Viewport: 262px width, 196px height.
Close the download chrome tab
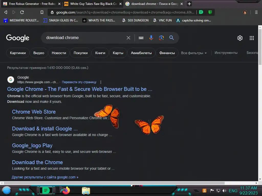tap(182, 4)
